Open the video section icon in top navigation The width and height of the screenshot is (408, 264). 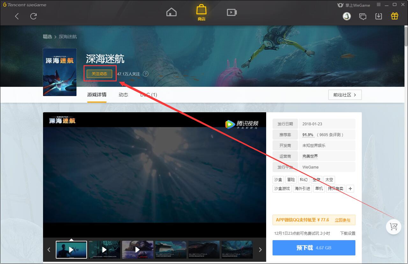(x=232, y=12)
